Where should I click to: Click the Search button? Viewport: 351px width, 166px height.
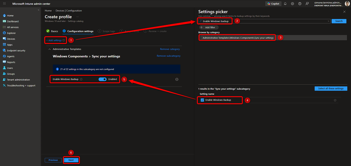339,21
